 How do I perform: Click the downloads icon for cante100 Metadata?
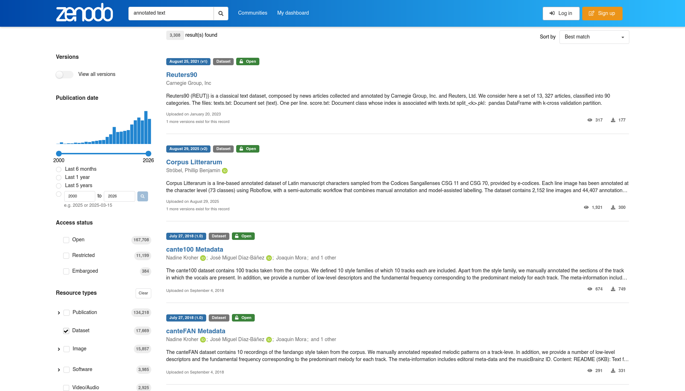click(x=613, y=289)
